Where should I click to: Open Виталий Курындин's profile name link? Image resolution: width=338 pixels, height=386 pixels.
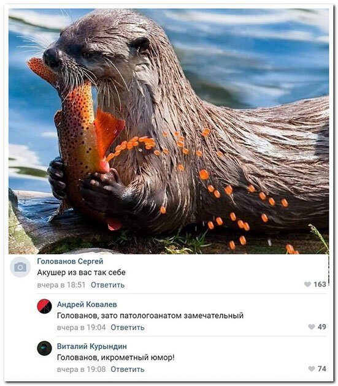pyautogui.click(x=92, y=346)
